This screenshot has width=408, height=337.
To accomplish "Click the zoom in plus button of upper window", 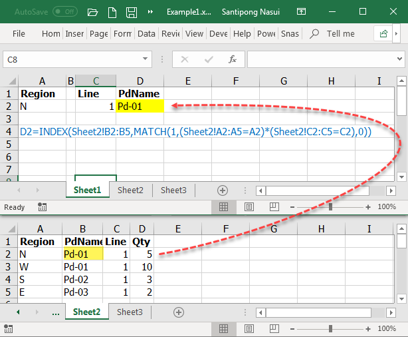I will [x=369, y=207].
